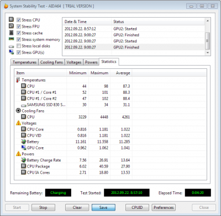Click the Save button
This screenshot has height=216, width=221.
[x=103, y=207]
